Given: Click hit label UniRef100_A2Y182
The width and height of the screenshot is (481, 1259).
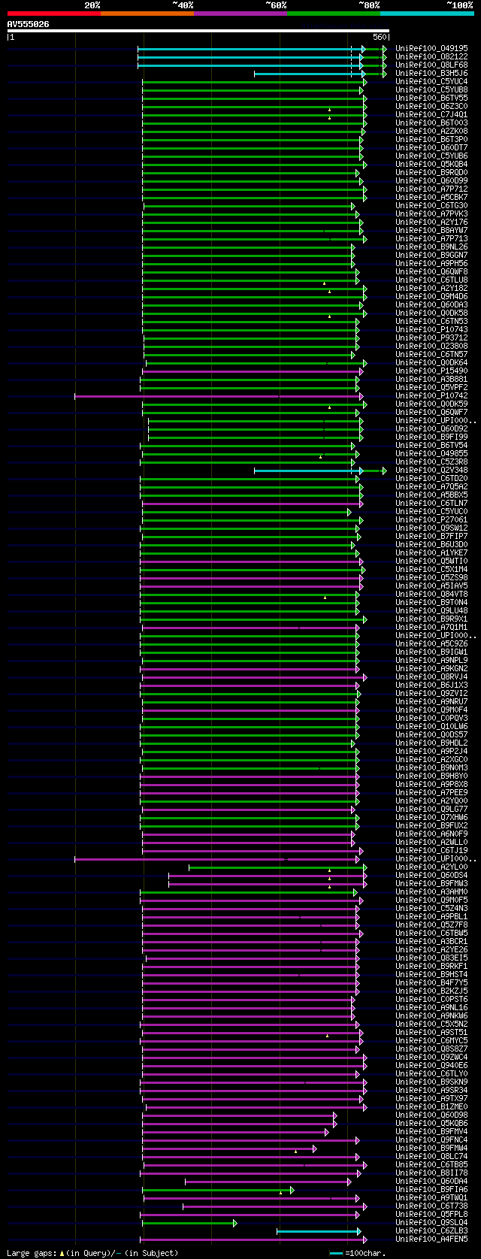Looking at the screenshot, I should [x=431, y=289].
